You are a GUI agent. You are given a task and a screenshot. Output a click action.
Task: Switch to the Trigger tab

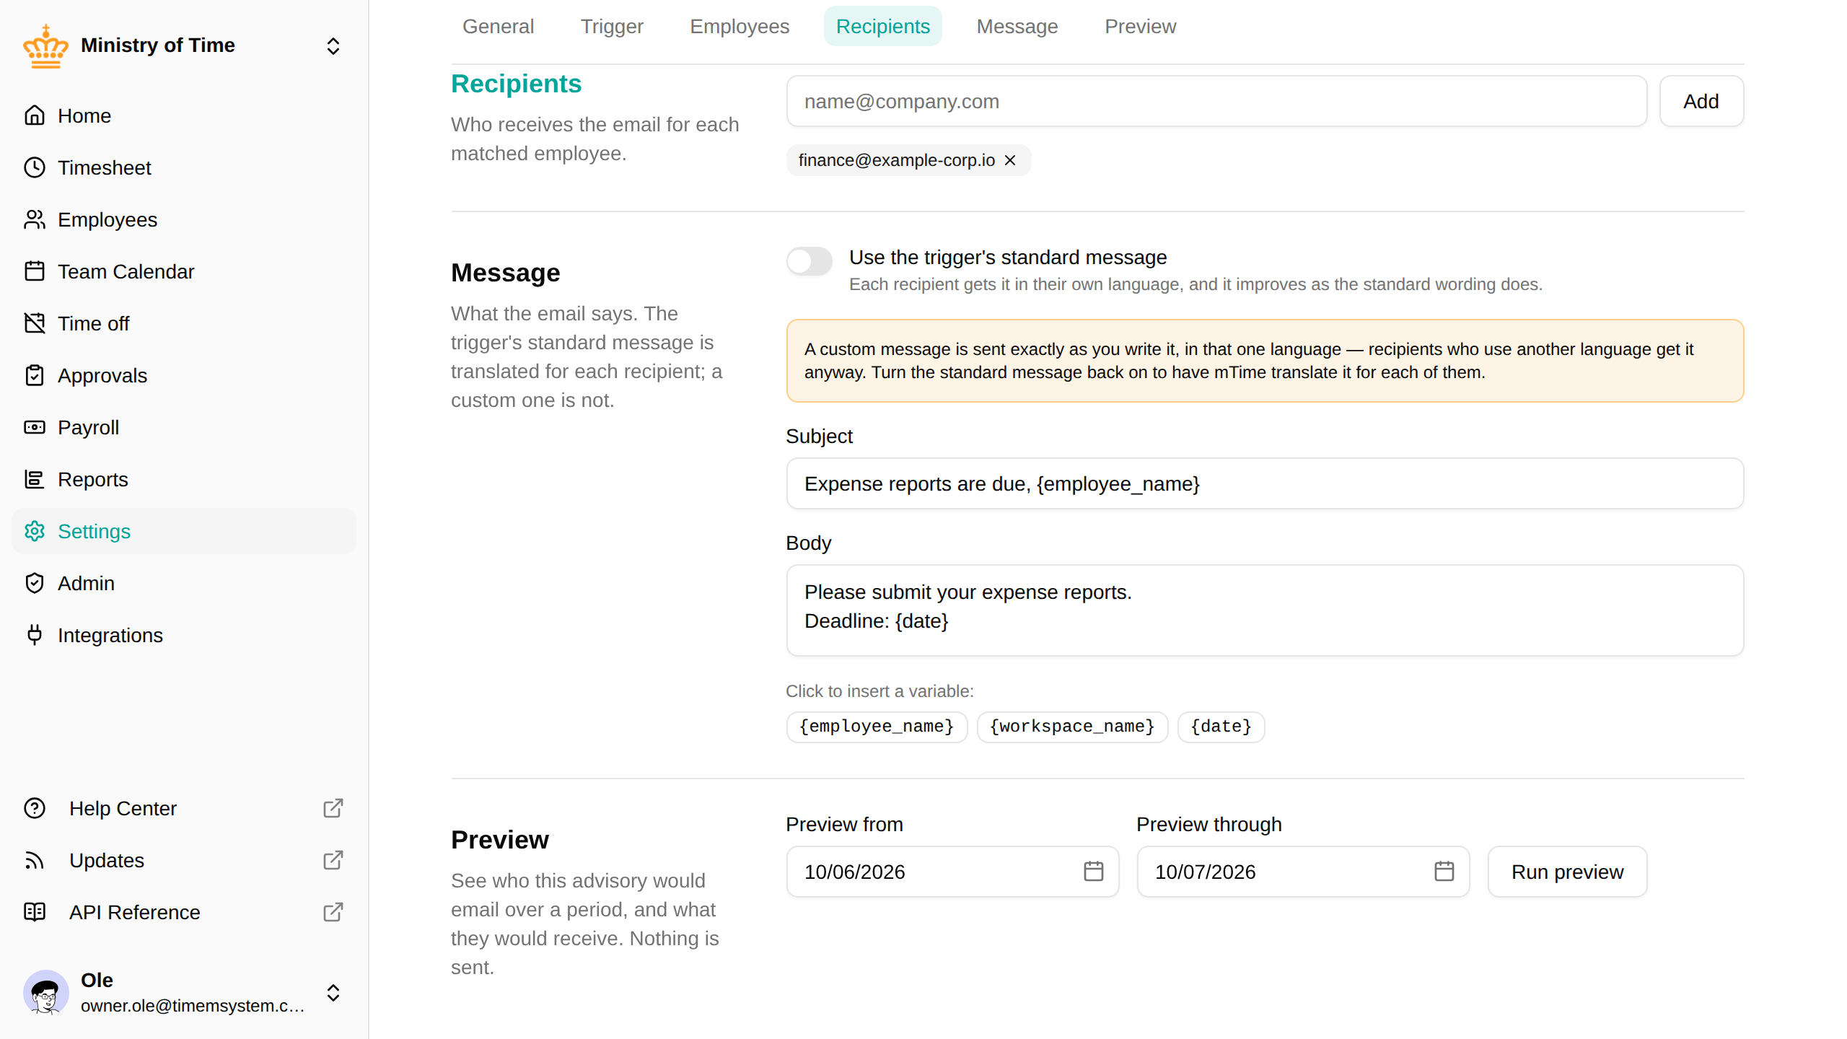[x=612, y=26]
